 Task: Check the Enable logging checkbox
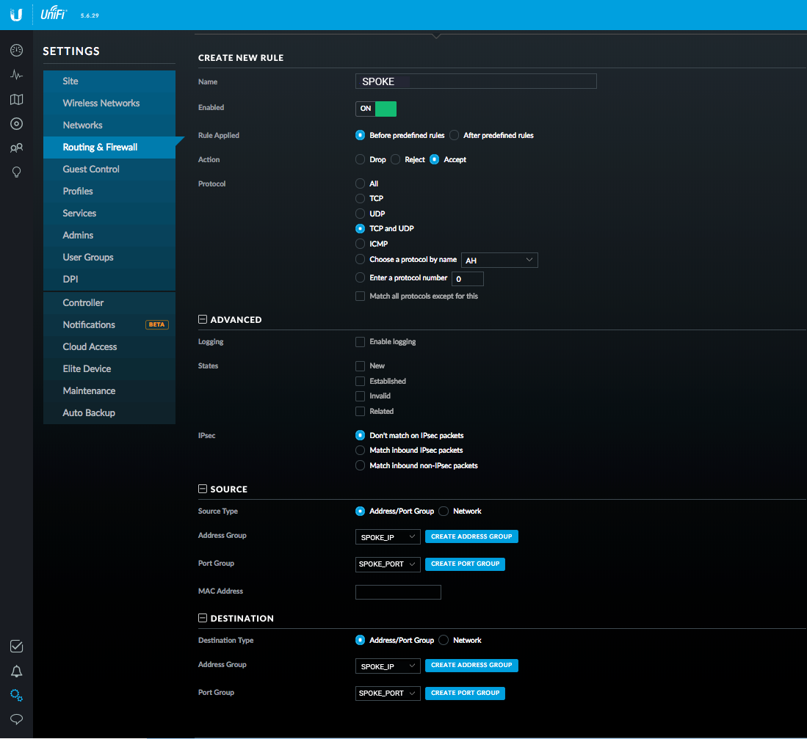click(361, 342)
